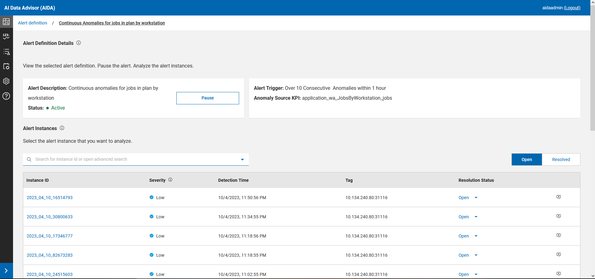The width and height of the screenshot is (595, 279).
Task: Click the Logout link
Action: tap(572, 8)
